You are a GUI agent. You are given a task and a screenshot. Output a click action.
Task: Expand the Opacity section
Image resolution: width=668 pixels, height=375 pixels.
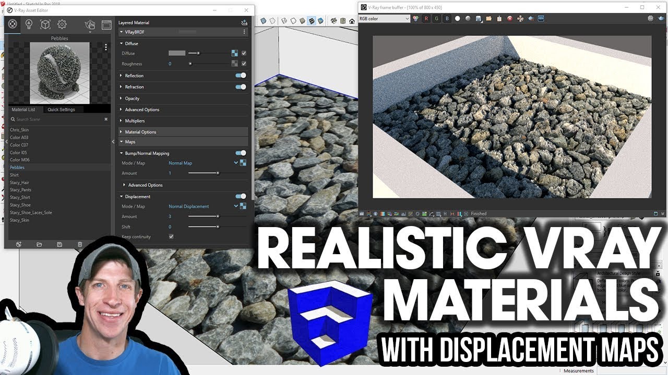click(x=121, y=98)
